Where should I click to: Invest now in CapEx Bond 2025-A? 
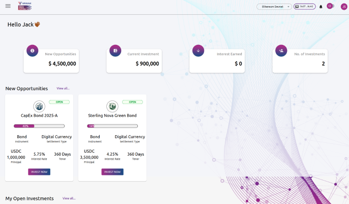pyautogui.click(x=39, y=172)
